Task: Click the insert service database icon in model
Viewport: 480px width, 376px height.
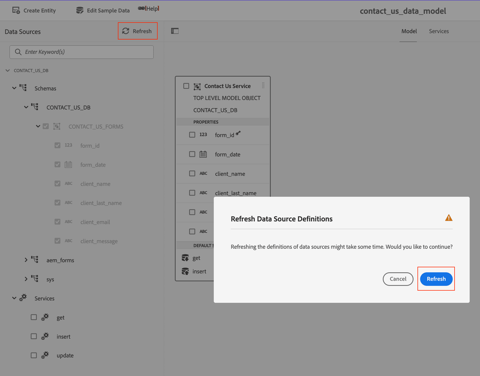Action: (x=185, y=271)
